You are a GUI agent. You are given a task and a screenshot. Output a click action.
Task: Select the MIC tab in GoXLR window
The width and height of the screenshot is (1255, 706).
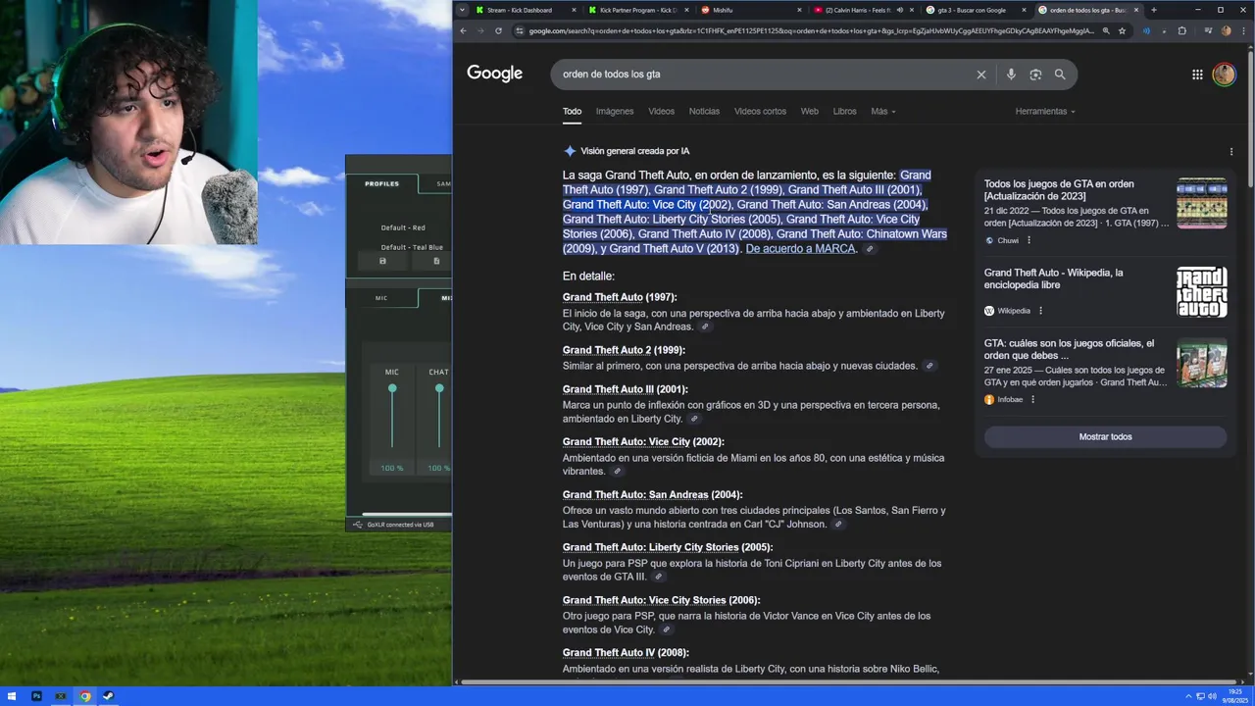[381, 298]
